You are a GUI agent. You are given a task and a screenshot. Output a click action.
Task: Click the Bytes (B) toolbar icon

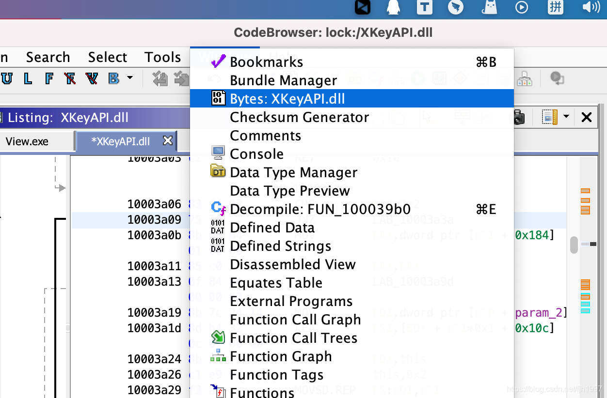pos(113,78)
